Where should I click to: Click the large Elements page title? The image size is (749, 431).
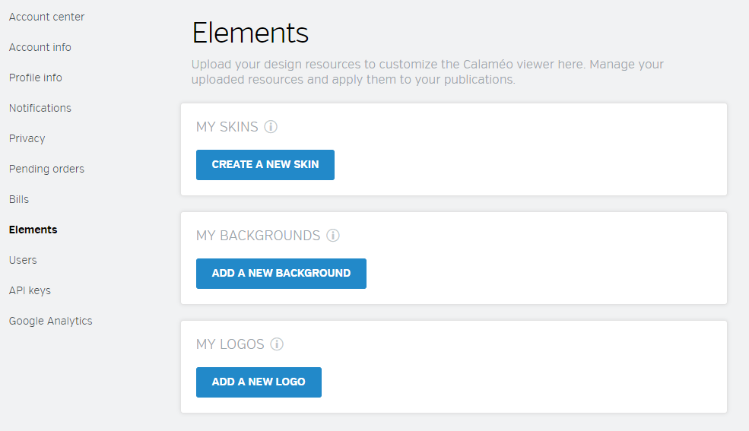(250, 33)
